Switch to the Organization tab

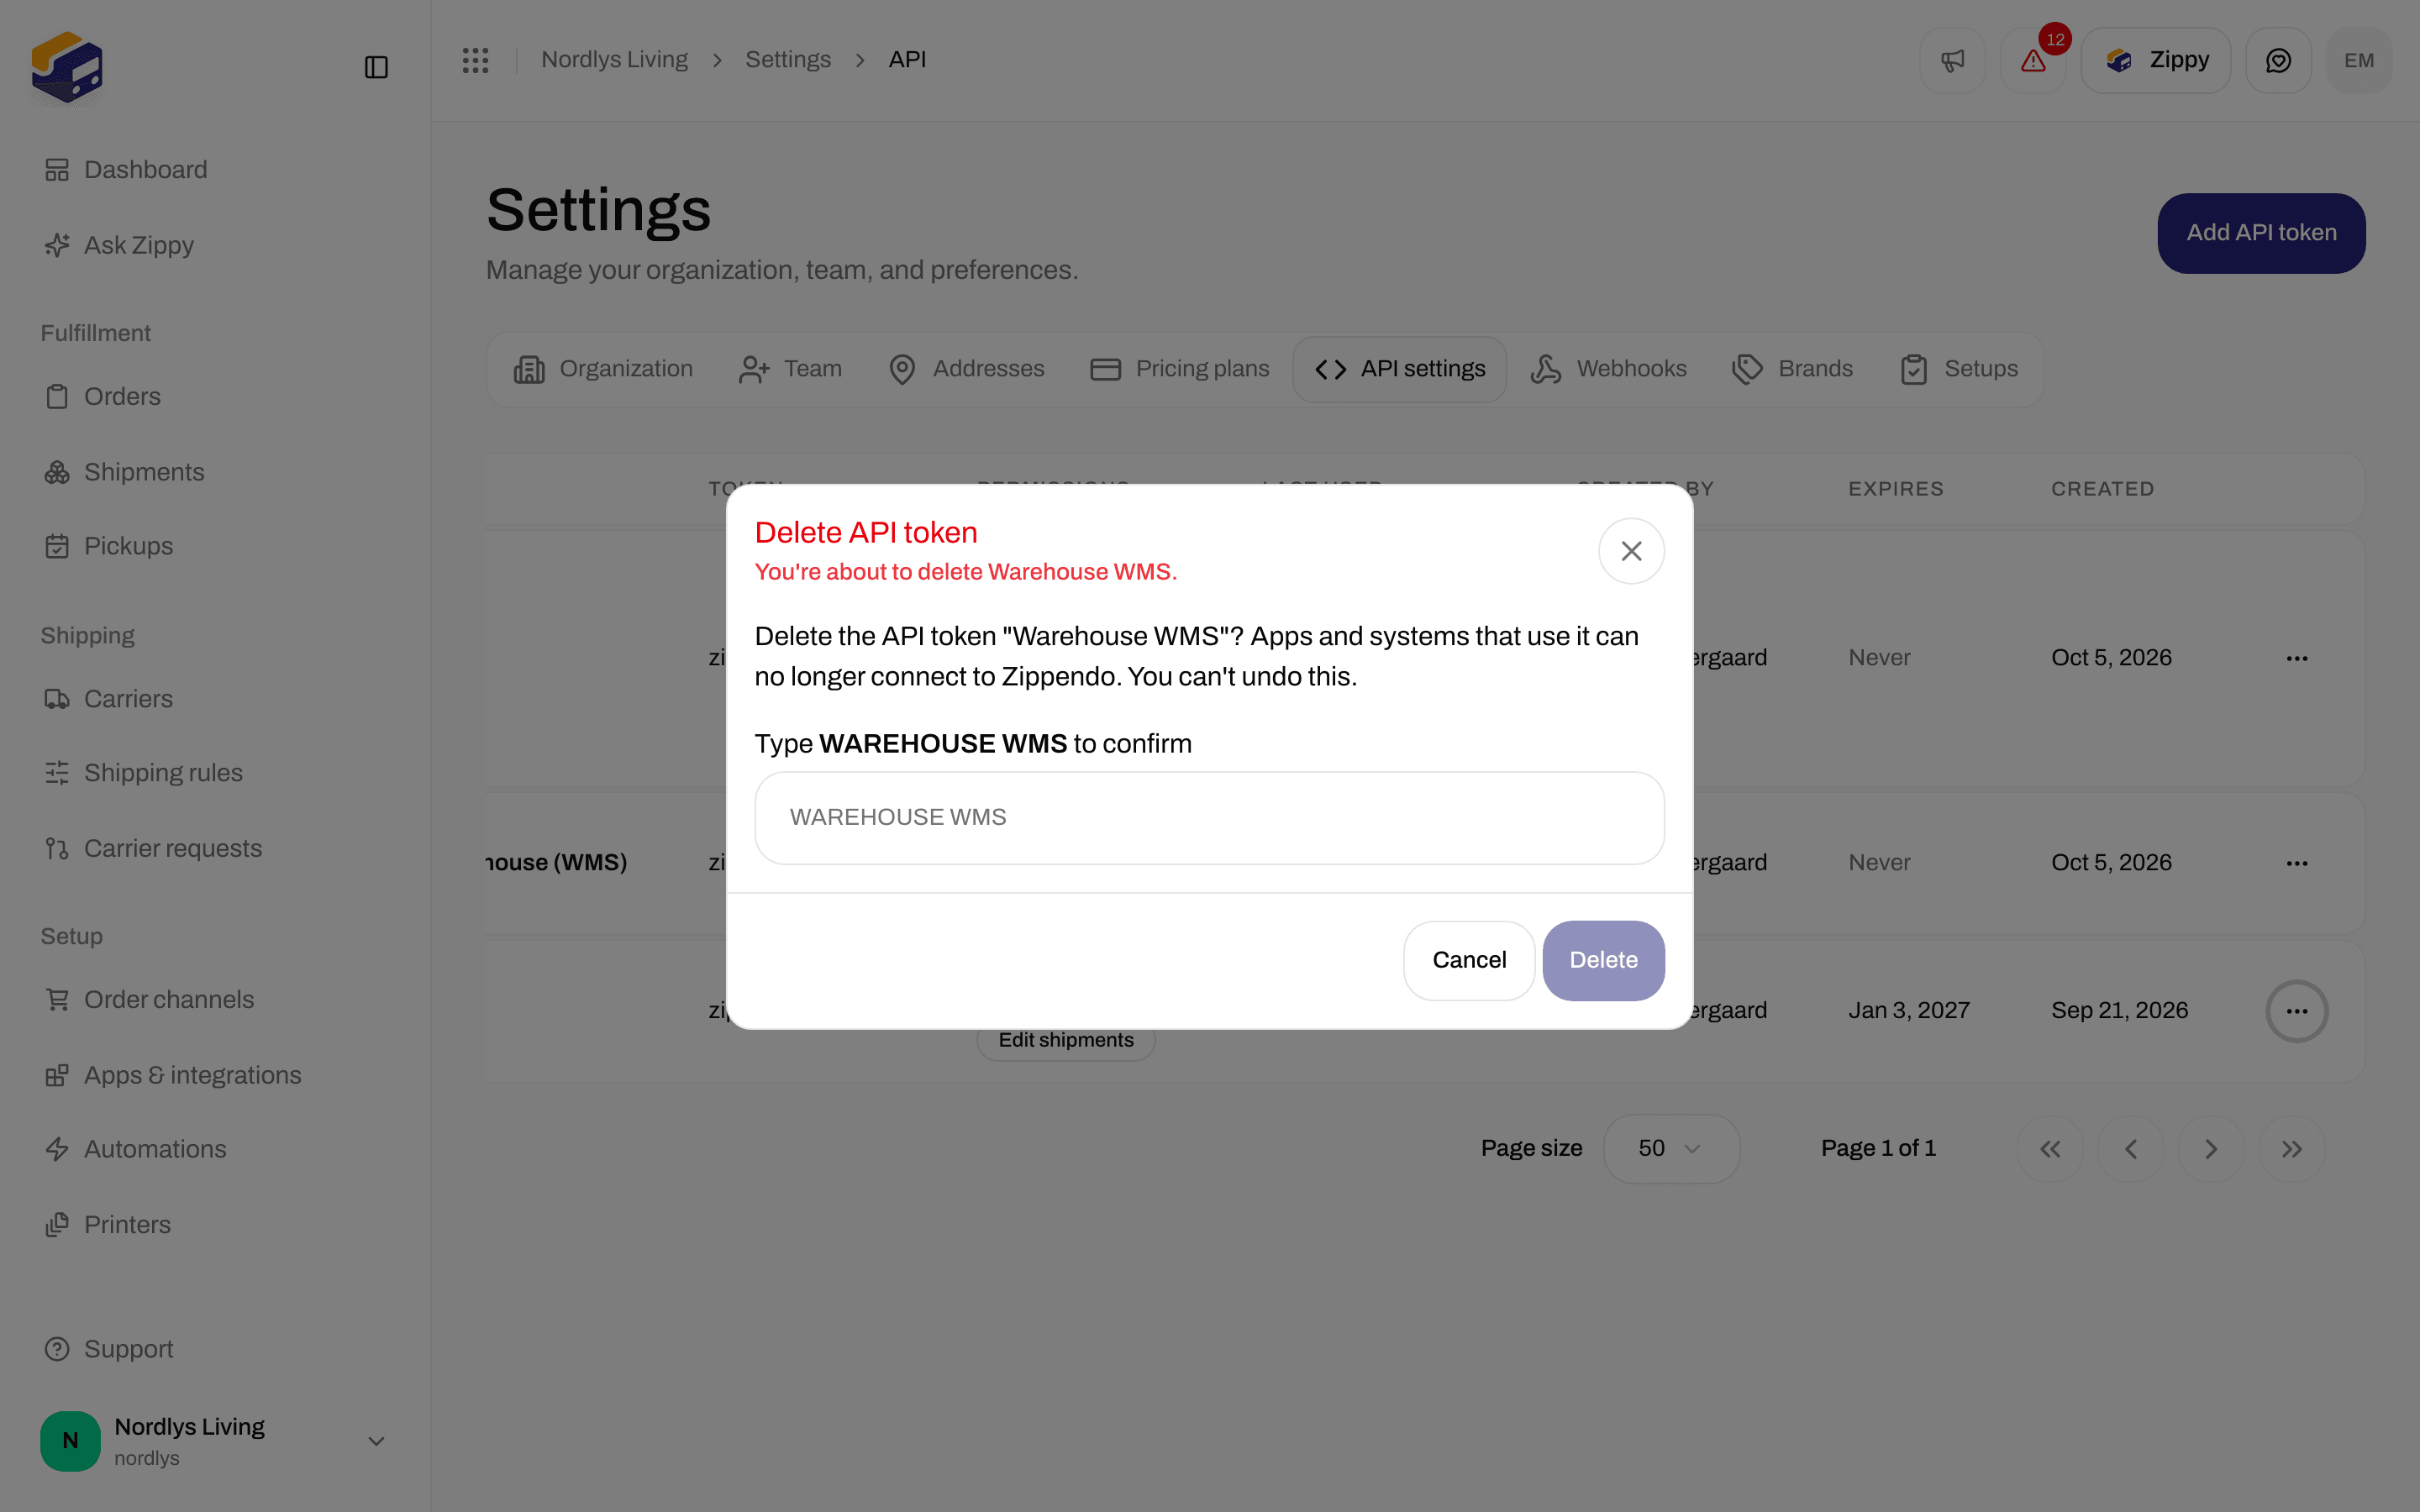click(x=603, y=369)
